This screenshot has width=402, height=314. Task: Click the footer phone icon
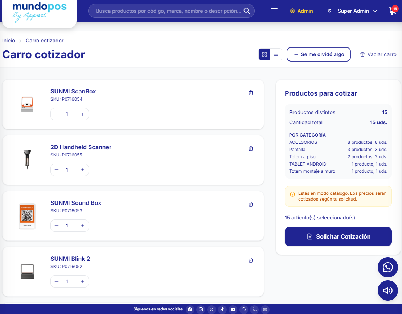click(254, 309)
